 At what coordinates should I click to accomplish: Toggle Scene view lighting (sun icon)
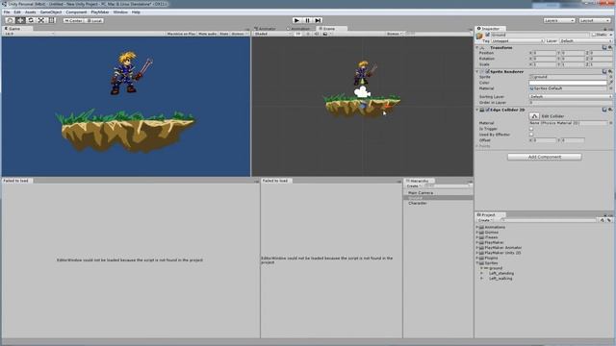[308, 35]
